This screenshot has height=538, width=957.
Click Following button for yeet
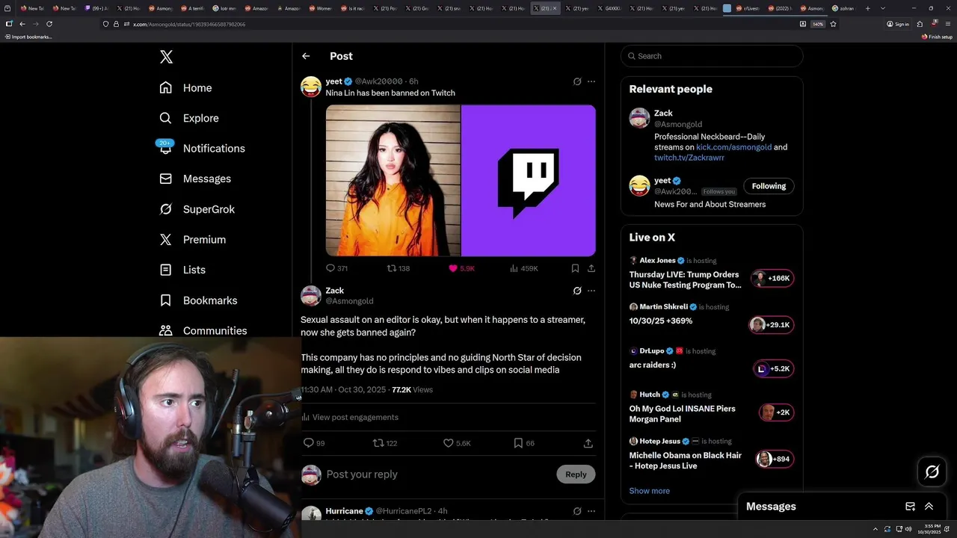(769, 186)
